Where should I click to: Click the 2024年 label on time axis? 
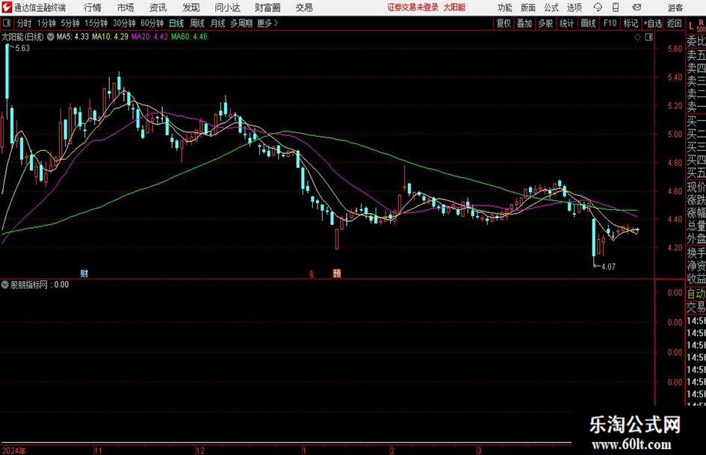pos(14,451)
